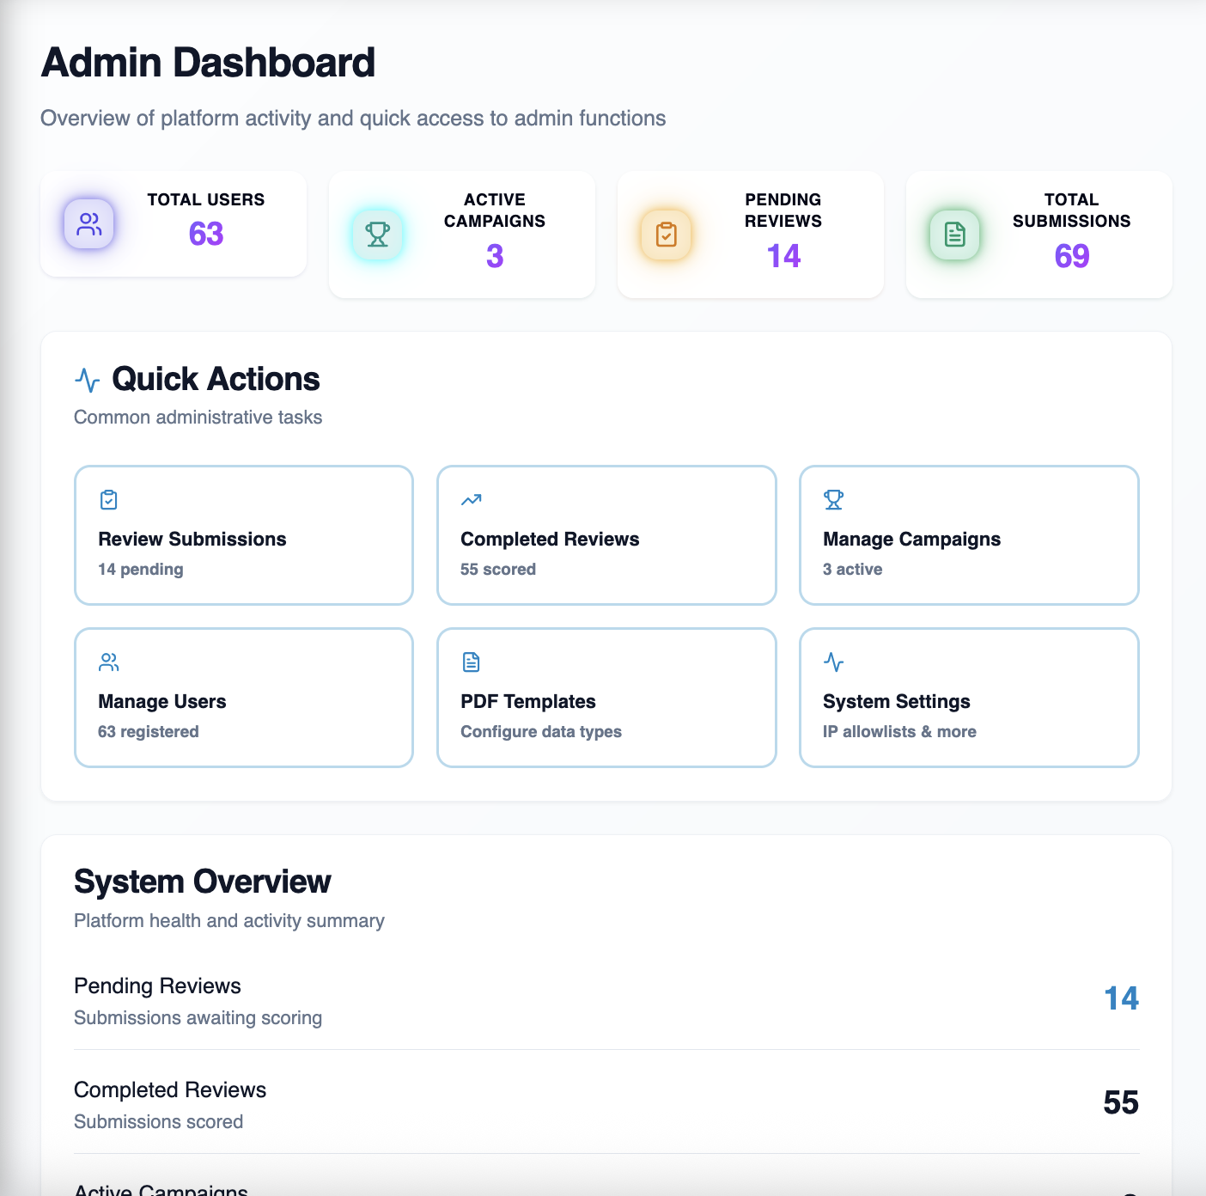Click 'Submissions awaiting scoring' text

[198, 1018]
